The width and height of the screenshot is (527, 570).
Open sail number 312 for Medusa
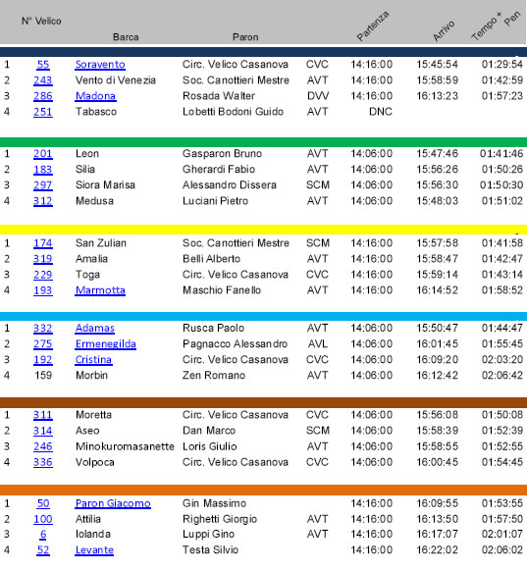[x=43, y=201]
